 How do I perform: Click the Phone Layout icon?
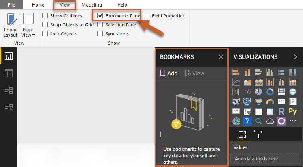click(11, 20)
